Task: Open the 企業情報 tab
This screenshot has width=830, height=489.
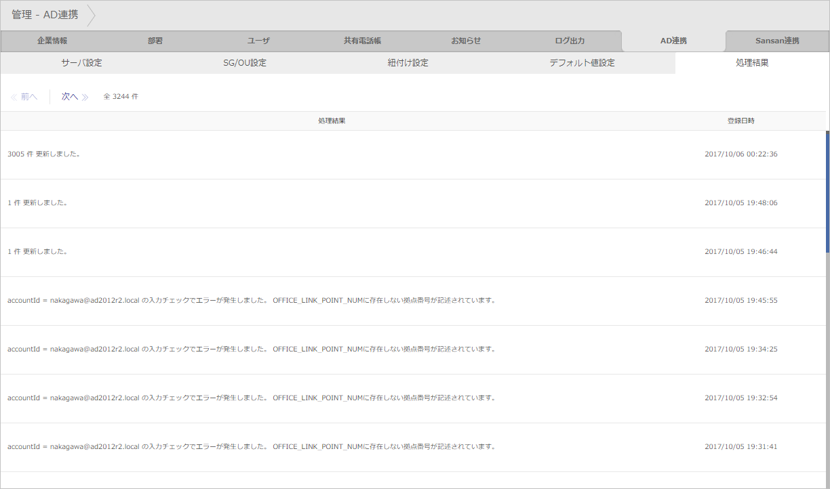Action: pos(52,41)
